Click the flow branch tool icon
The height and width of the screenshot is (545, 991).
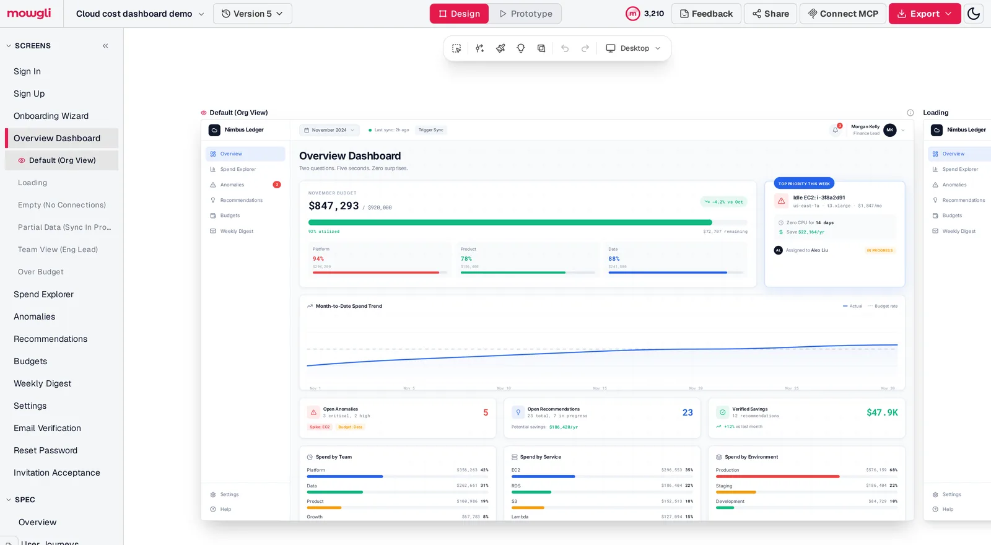coord(479,48)
